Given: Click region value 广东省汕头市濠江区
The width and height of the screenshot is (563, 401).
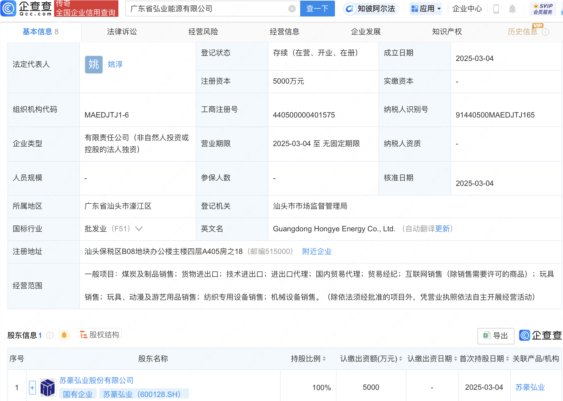Looking at the screenshot, I should click(x=118, y=206).
